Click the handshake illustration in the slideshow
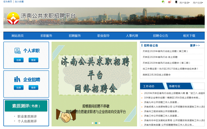This screenshot has height=129, width=207. (66, 116)
